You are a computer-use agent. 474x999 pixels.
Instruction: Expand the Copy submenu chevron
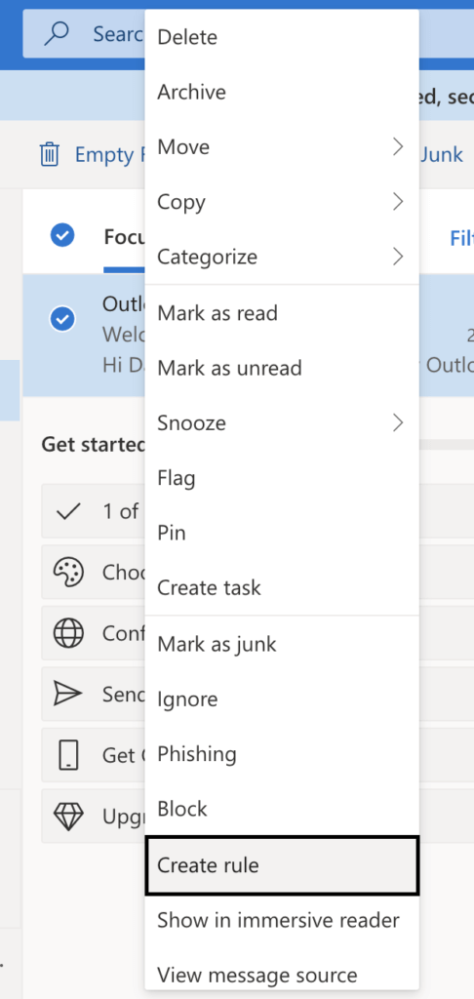(x=398, y=202)
